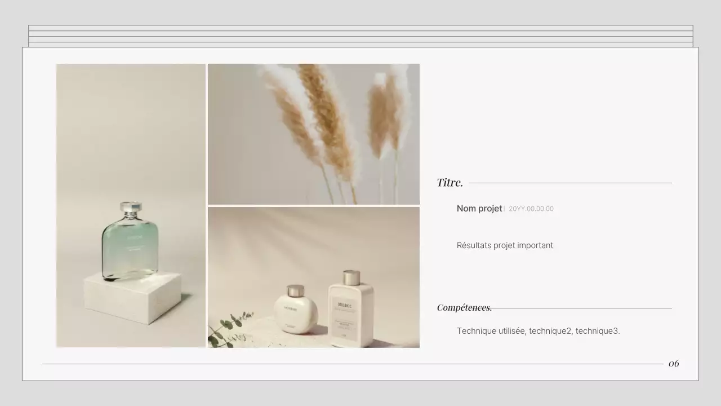The width and height of the screenshot is (721, 406).
Task: Click the pampas grass image
Action: [314, 134]
